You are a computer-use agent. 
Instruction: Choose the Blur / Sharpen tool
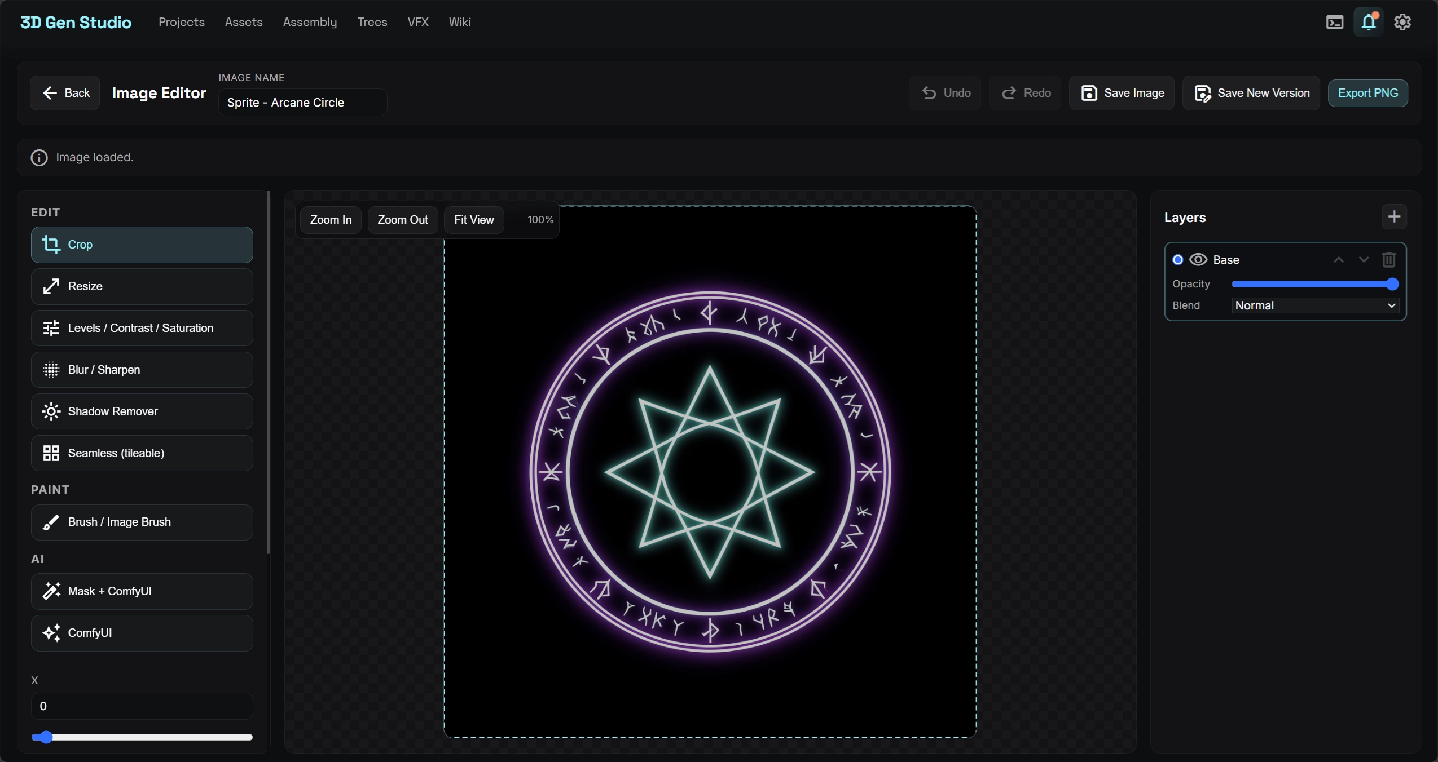click(x=142, y=370)
